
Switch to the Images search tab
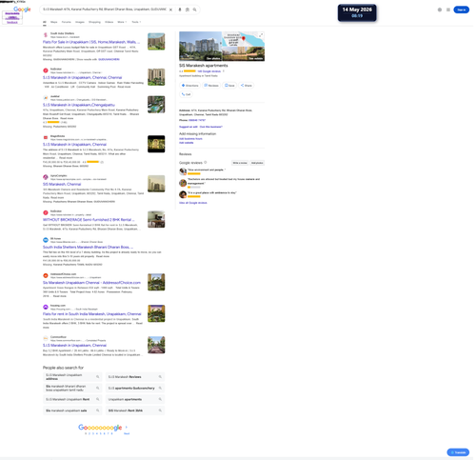[80, 22]
